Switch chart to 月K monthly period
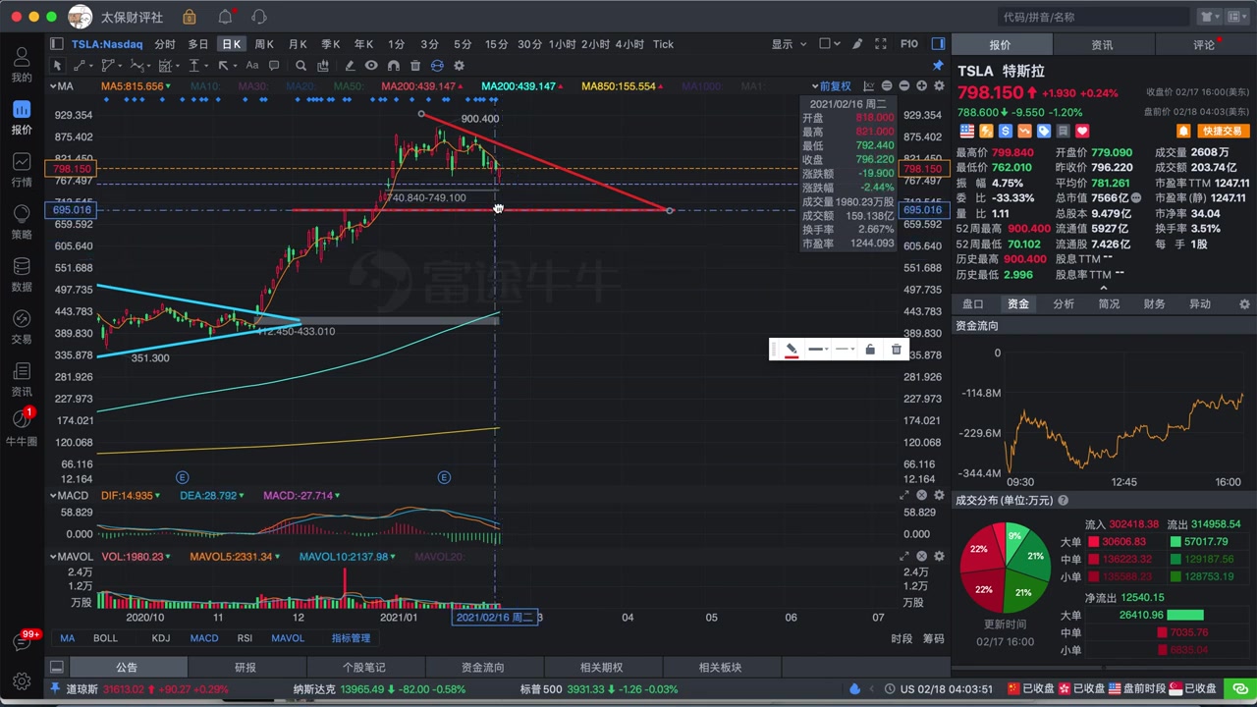1257x707 pixels. (x=298, y=44)
